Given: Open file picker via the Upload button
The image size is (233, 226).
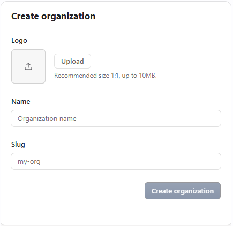Looking at the screenshot, I should point(72,61).
